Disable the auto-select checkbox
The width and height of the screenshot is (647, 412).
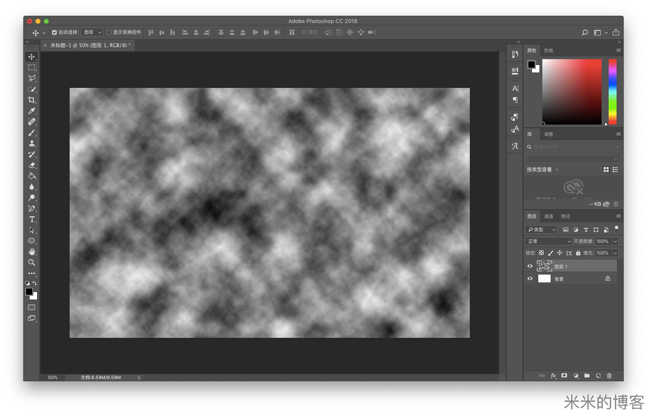click(x=54, y=32)
